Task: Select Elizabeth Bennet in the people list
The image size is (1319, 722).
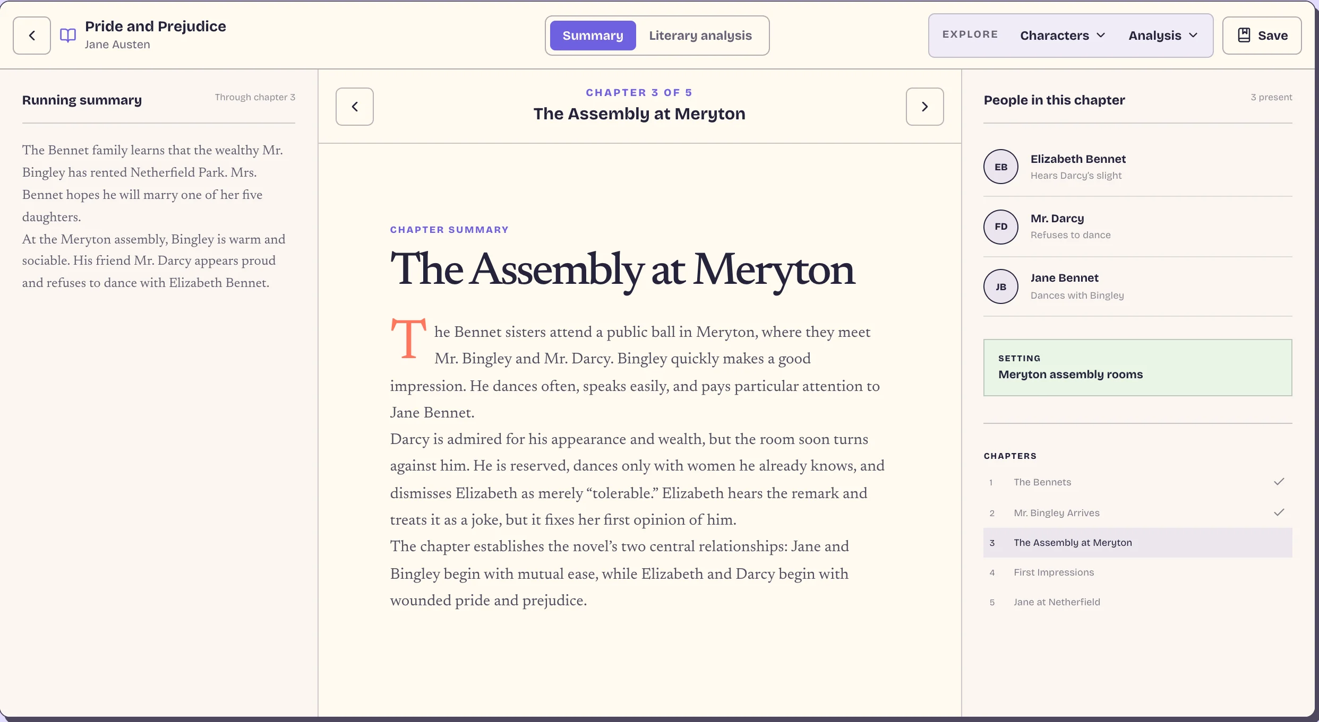Action: [x=1137, y=167]
